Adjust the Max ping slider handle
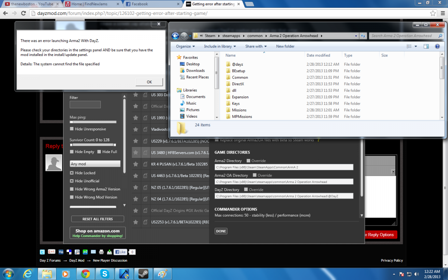This screenshot has height=280, width=448. (71, 122)
